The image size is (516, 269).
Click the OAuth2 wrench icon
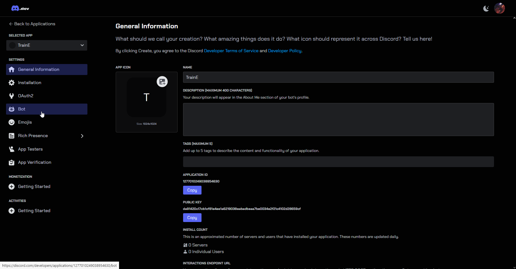[12, 96]
